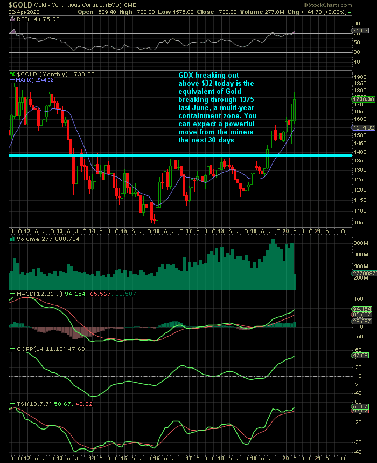The image size is (377, 463).
Task: Click the RSI(14) legend icon
Action: point(12,19)
